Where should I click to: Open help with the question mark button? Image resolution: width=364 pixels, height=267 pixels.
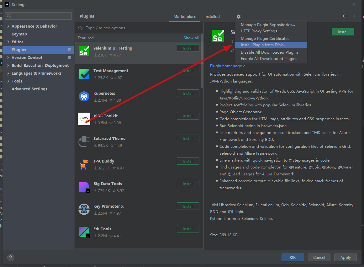pos(11,257)
